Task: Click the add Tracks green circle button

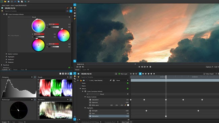Action: coord(127,83)
